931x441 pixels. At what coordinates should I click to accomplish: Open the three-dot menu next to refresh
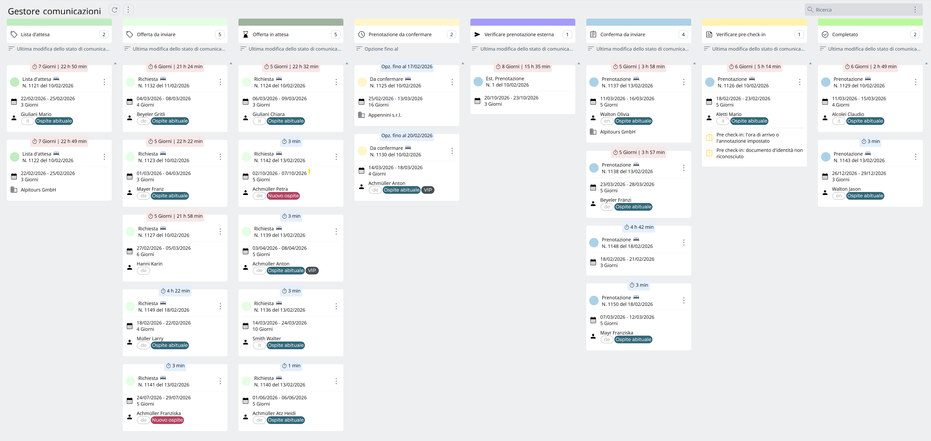coord(128,10)
